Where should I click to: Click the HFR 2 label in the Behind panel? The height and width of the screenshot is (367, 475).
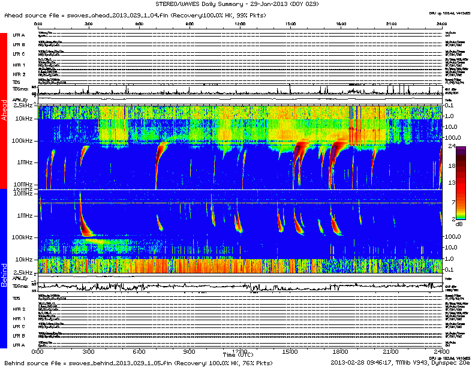19,309
